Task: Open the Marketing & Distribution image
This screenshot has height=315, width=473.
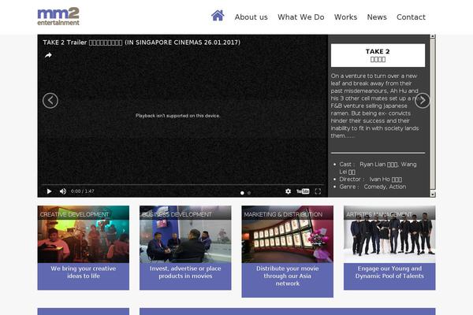Action: pyautogui.click(x=288, y=234)
